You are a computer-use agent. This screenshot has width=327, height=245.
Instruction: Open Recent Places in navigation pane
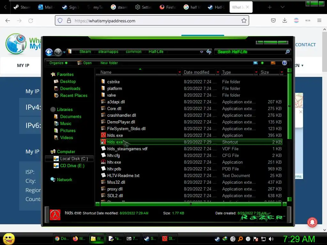pos(74,96)
